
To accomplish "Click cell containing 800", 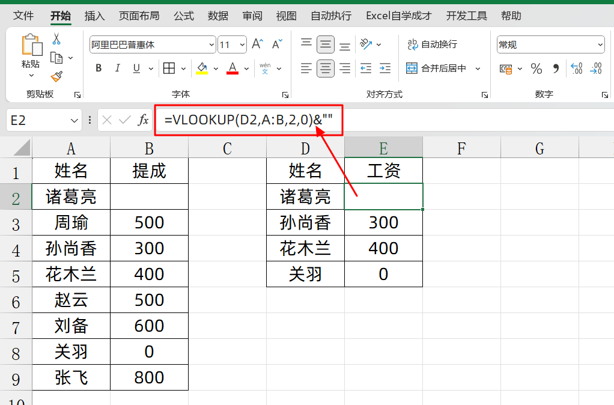I will tap(149, 378).
